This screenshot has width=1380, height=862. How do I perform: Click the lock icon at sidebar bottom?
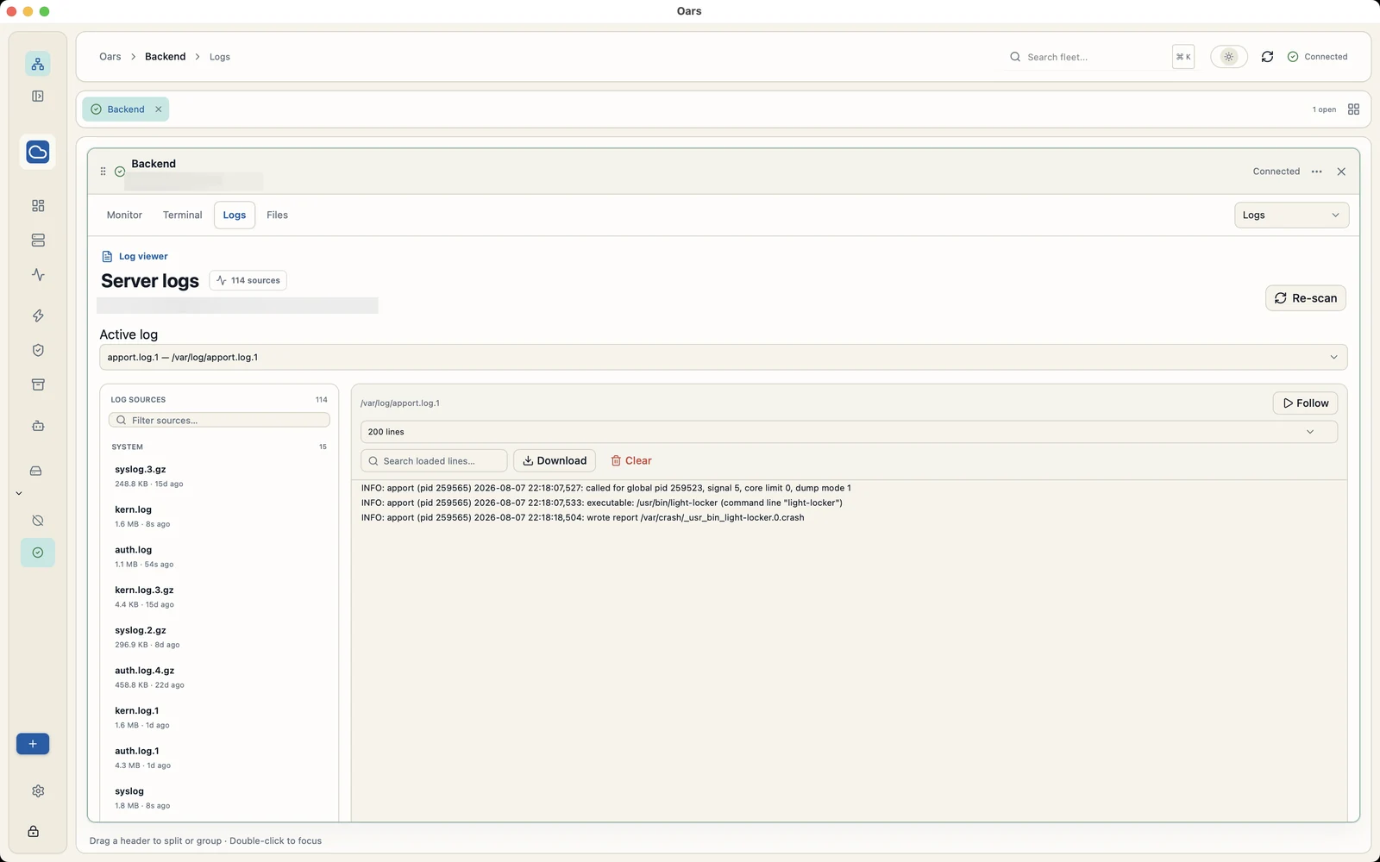(x=33, y=832)
